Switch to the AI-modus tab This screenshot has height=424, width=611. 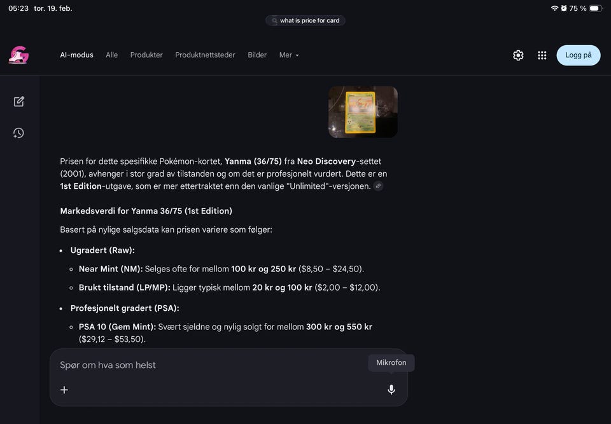coord(77,55)
